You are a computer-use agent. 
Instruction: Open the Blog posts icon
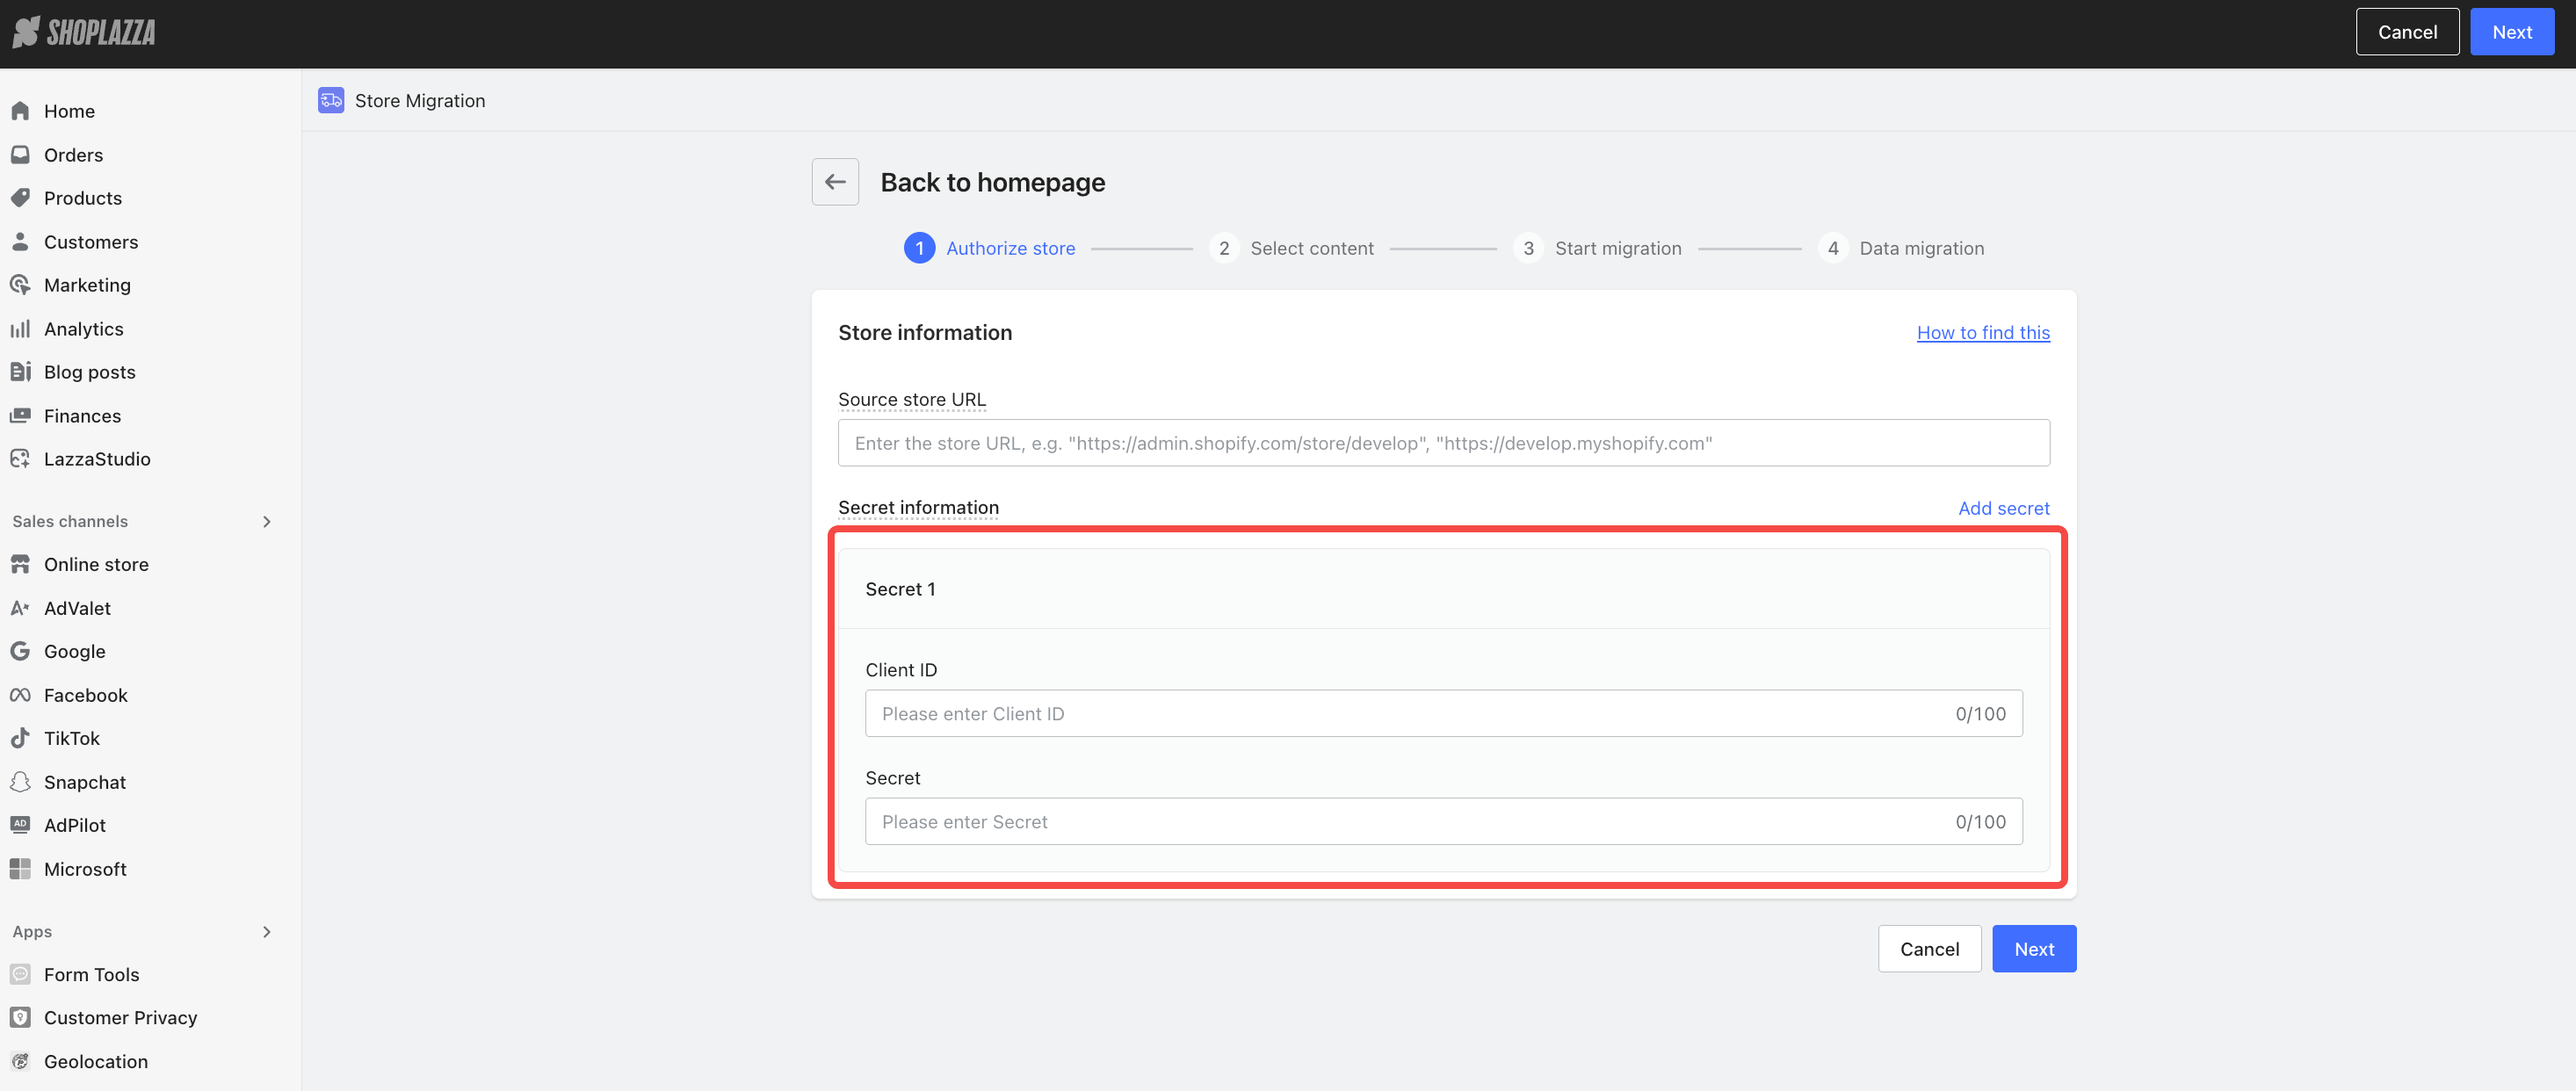(x=20, y=372)
